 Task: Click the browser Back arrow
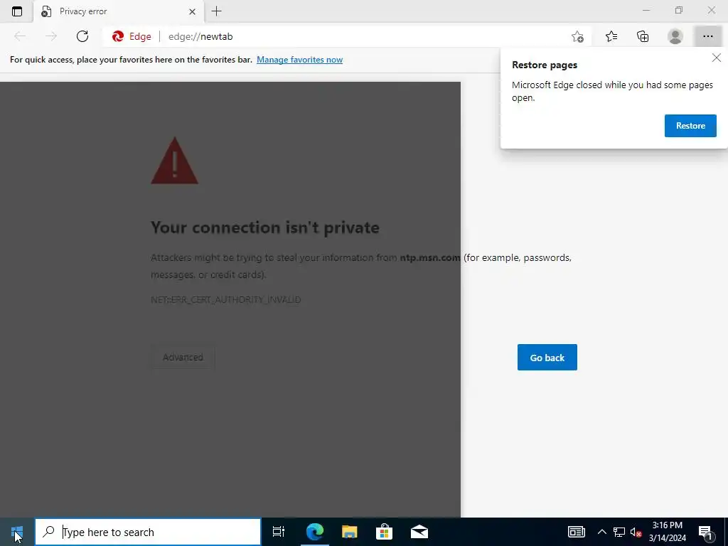(x=20, y=36)
